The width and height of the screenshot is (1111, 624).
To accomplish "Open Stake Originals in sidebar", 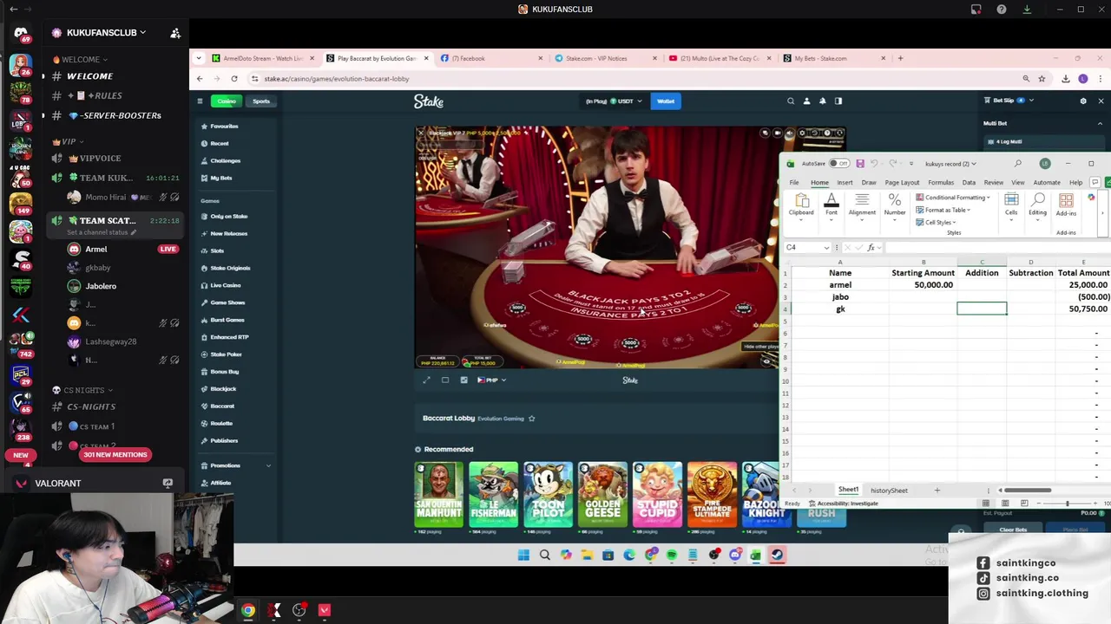I will click(230, 269).
